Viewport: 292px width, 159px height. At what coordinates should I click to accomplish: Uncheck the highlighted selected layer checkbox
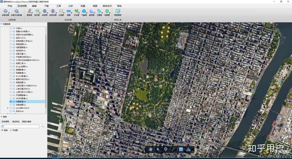11,102
